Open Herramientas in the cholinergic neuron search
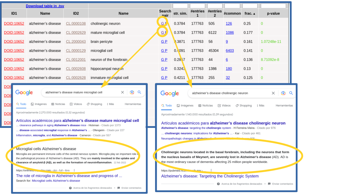Image resolution: width=347 pixels, height=195 pixels. click(x=284, y=106)
